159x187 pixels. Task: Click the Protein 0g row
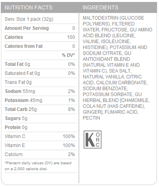41,128
